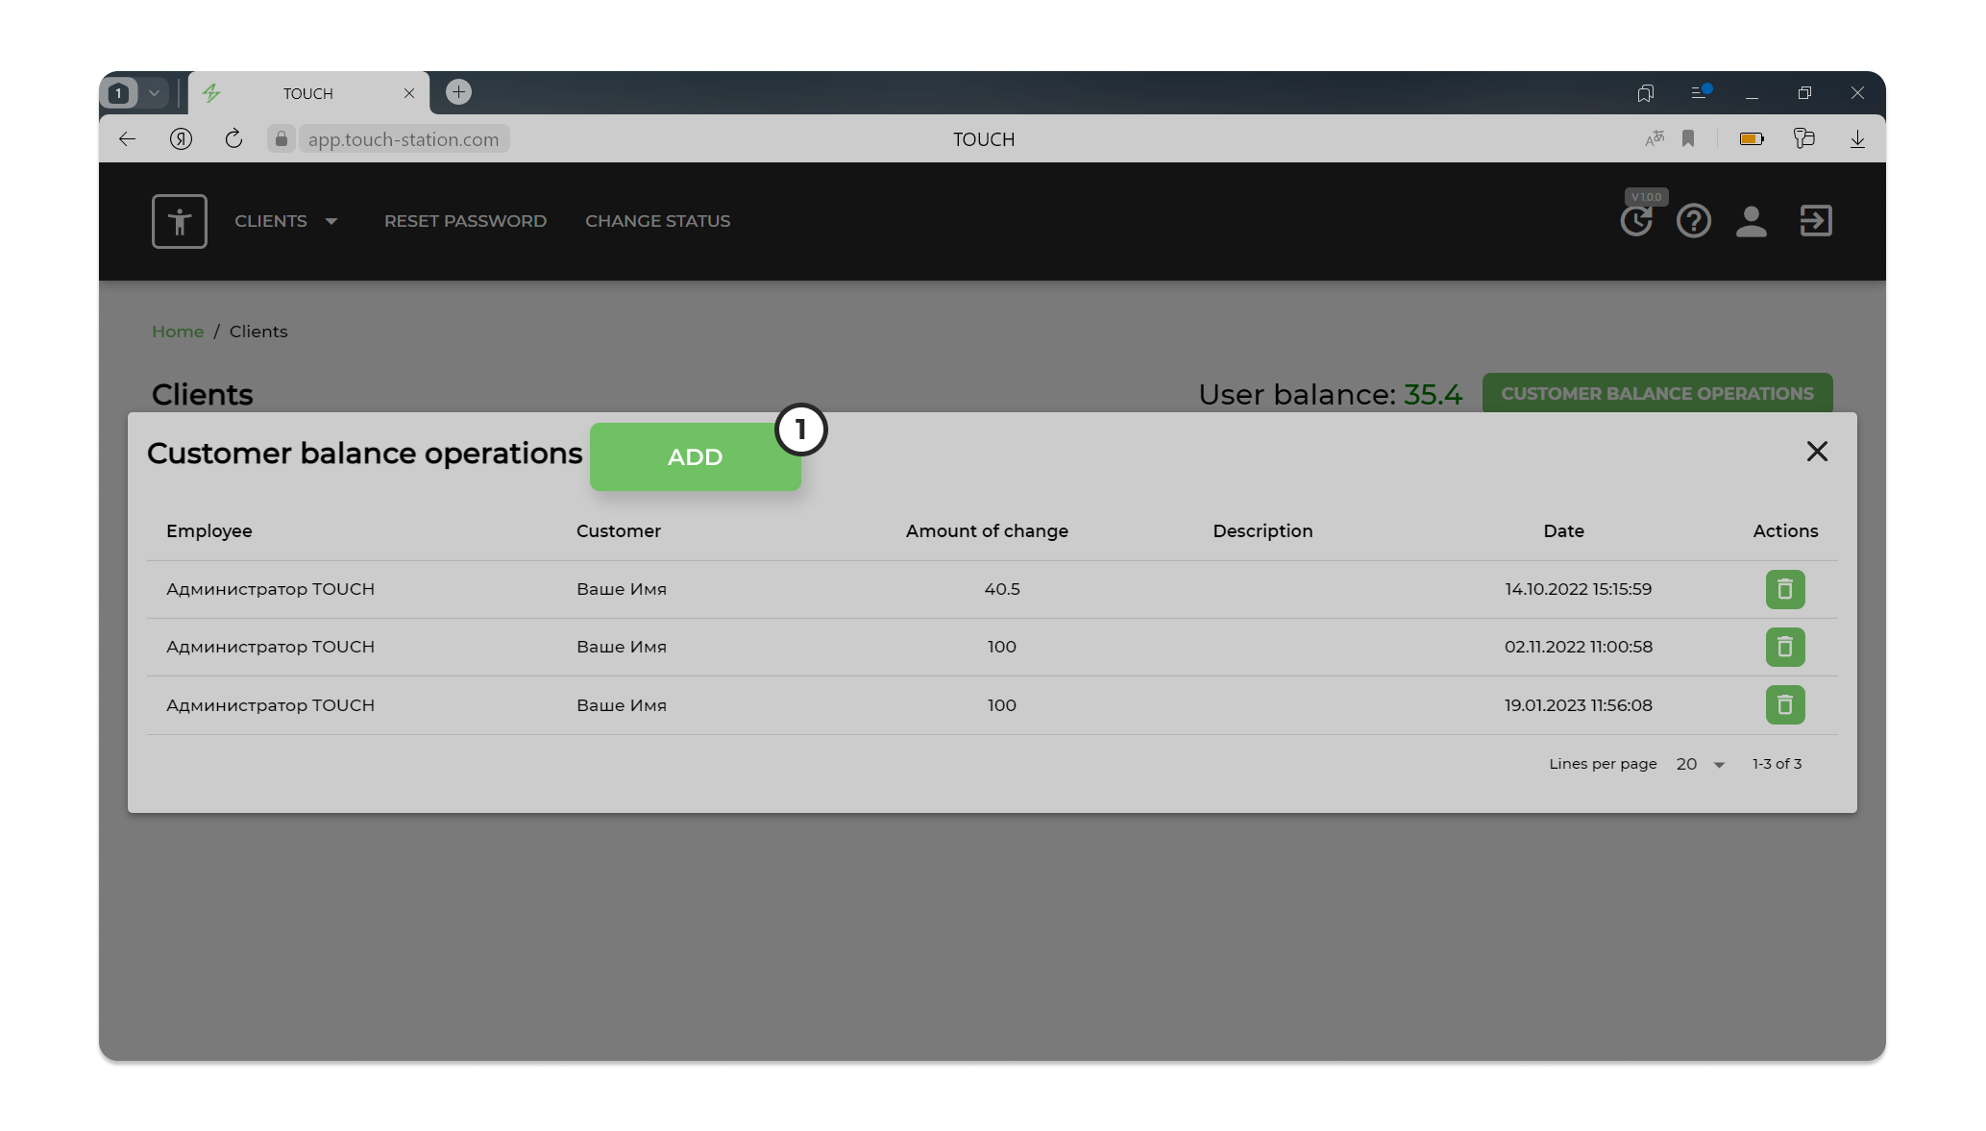Click the Amount of change column header

987,531
